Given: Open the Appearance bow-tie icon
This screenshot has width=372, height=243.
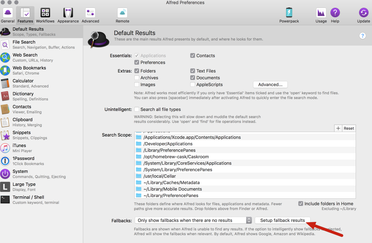Looking at the screenshot, I should pos(68,13).
